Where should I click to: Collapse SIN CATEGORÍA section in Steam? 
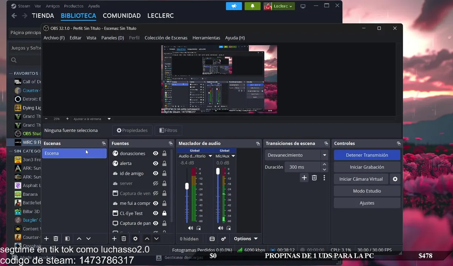pyautogui.click(x=11, y=151)
